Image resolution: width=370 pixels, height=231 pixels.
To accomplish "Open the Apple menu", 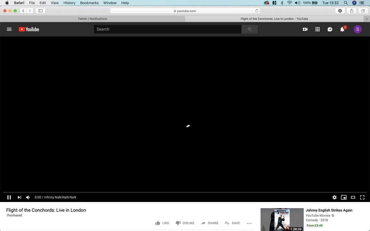I will coord(7,3).
